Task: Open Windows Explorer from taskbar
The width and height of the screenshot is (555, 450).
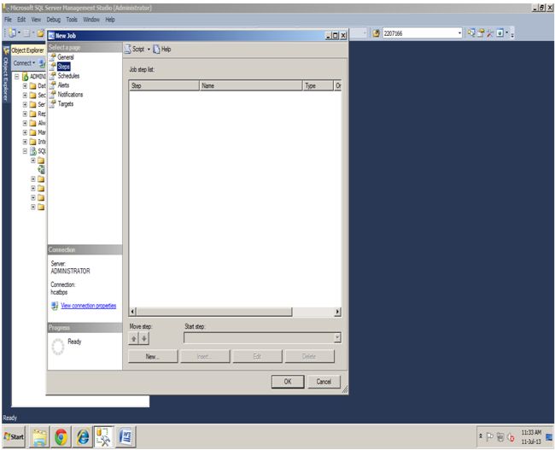Action: pos(39,437)
